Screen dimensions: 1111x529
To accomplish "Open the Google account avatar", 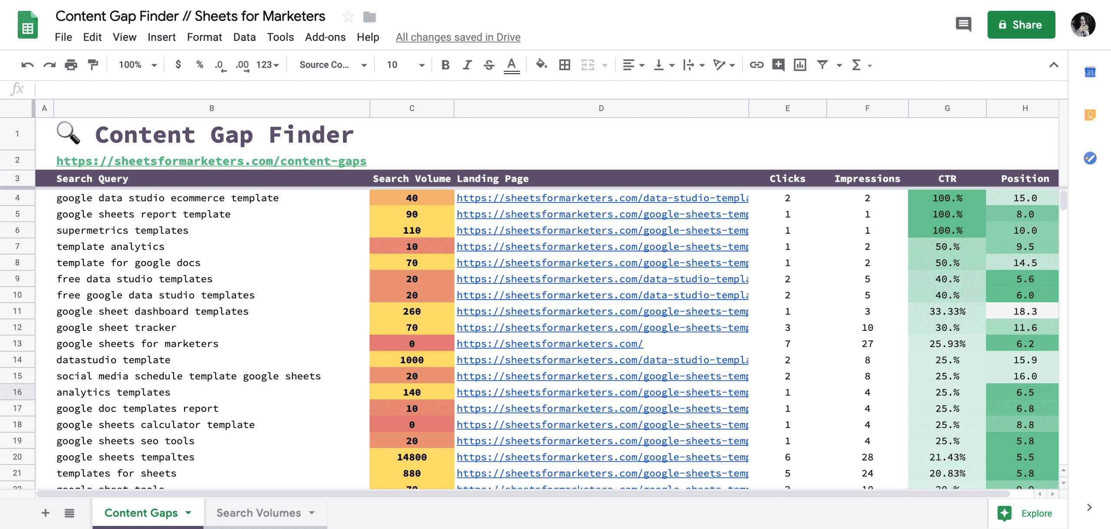I will (1083, 25).
